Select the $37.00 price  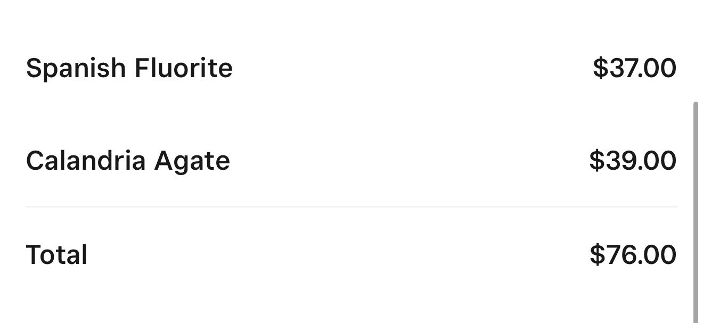(634, 68)
